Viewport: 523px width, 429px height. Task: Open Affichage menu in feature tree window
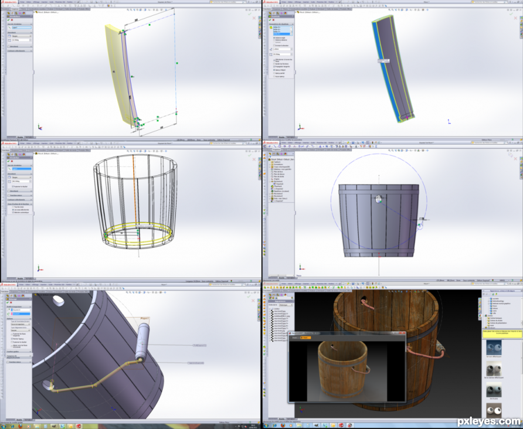pyautogui.click(x=298, y=142)
